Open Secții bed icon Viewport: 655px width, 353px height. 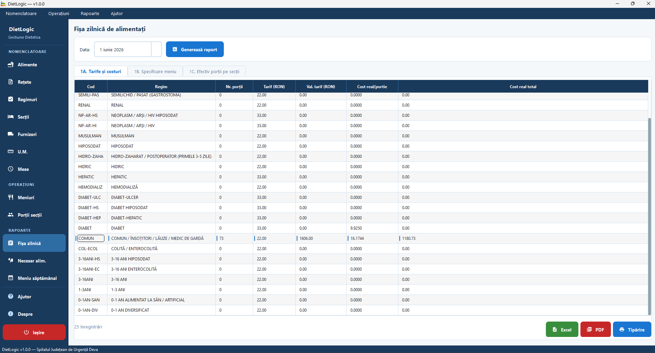(x=11, y=117)
